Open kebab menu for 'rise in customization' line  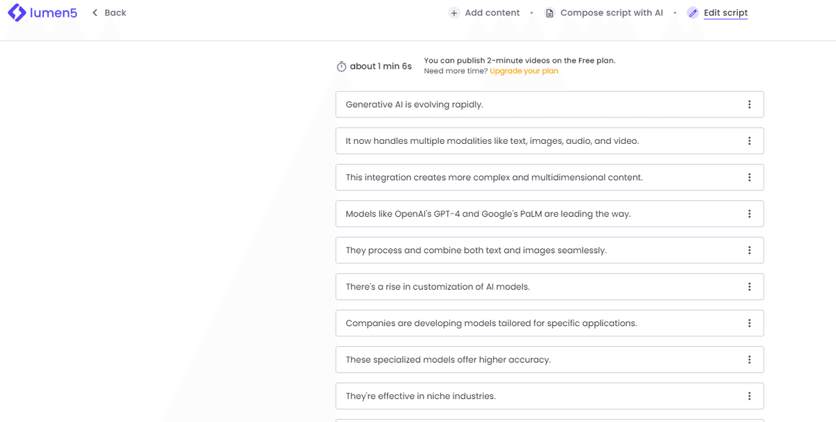[x=750, y=286]
